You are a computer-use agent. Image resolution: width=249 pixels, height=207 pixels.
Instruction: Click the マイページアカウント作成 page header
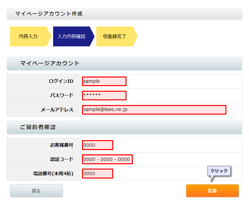[49, 14]
